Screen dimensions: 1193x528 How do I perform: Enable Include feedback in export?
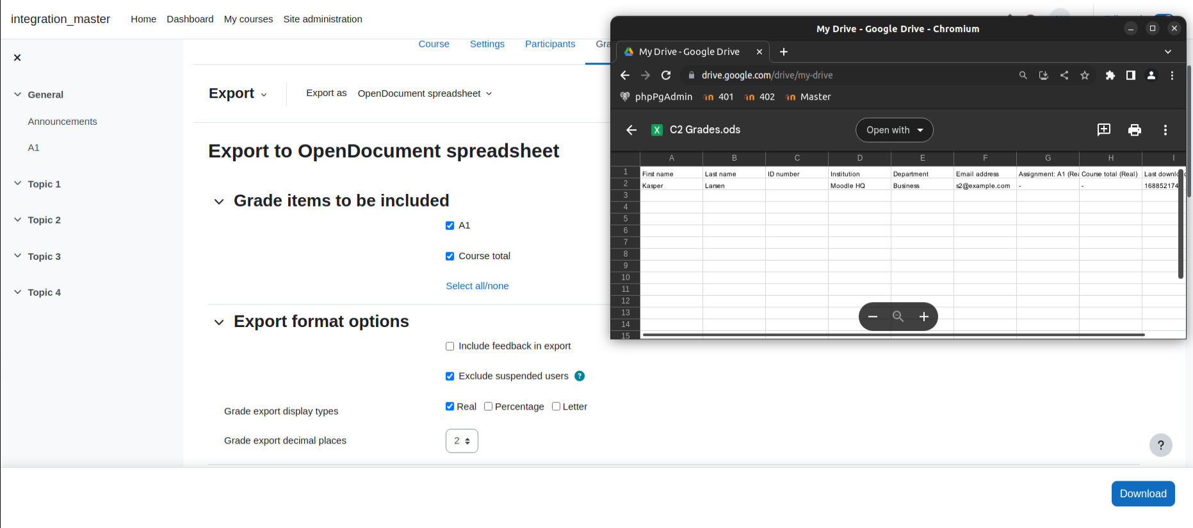tap(450, 346)
